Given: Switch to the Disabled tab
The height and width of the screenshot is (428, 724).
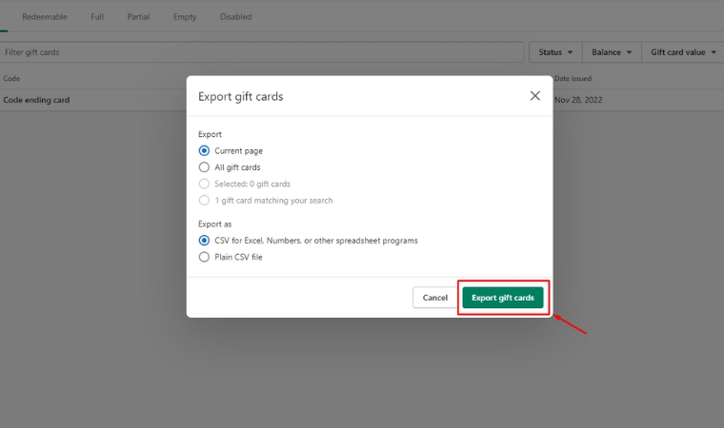Looking at the screenshot, I should click(236, 16).
